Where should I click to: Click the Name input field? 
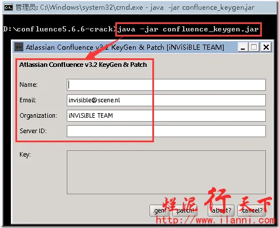[166, 85]
